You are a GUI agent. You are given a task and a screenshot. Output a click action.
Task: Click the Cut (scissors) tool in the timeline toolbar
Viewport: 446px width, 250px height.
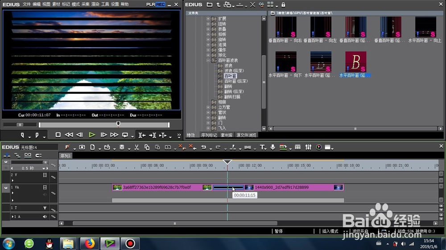coord(136,147)
